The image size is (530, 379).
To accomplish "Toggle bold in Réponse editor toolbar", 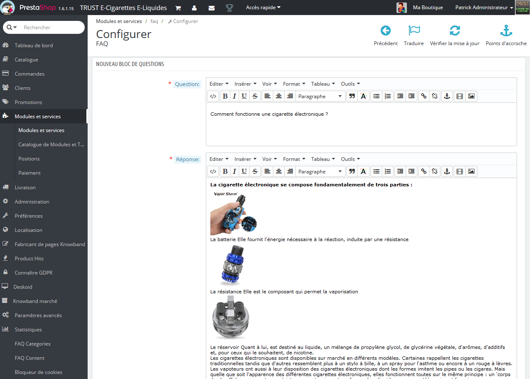I will point(225,171).
